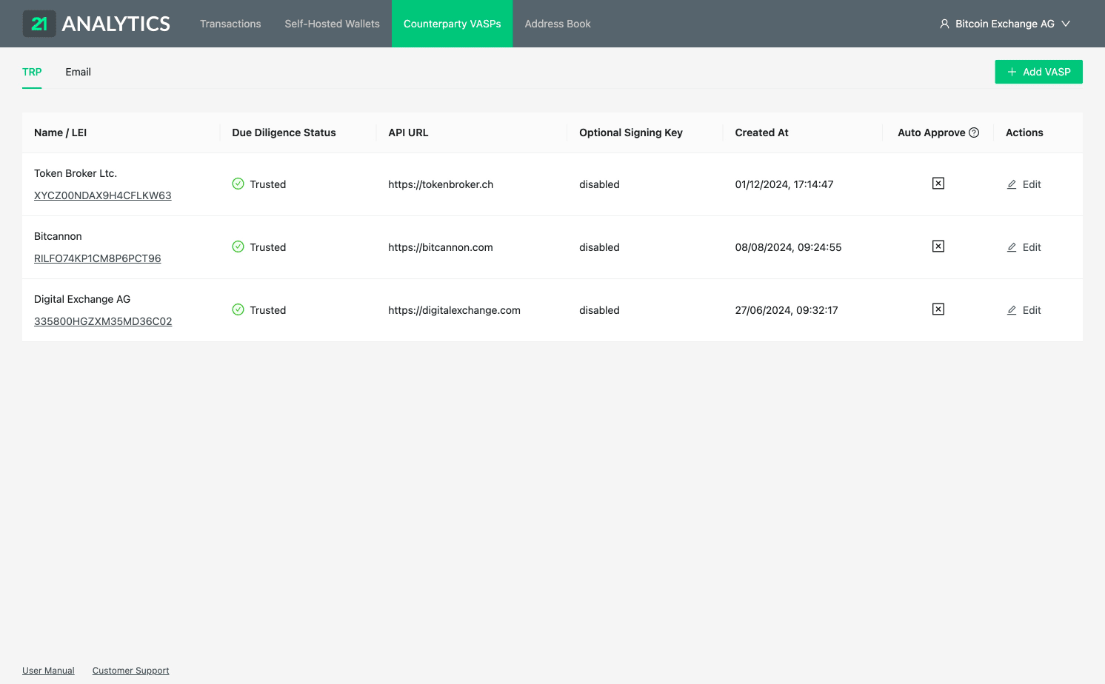Image resolution: width=1105 pixels, height=684 pixels.
Task: Toggle Auto Approve checkbox for Token Broker Ltc.
Action: point(938,184)
